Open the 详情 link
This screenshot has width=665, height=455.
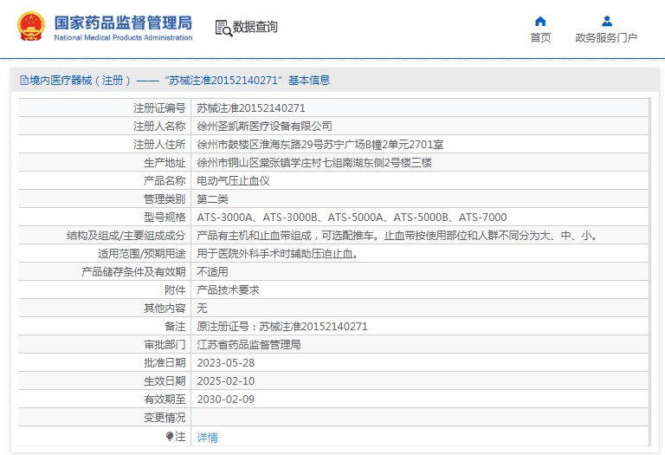[x=207, y=438]
